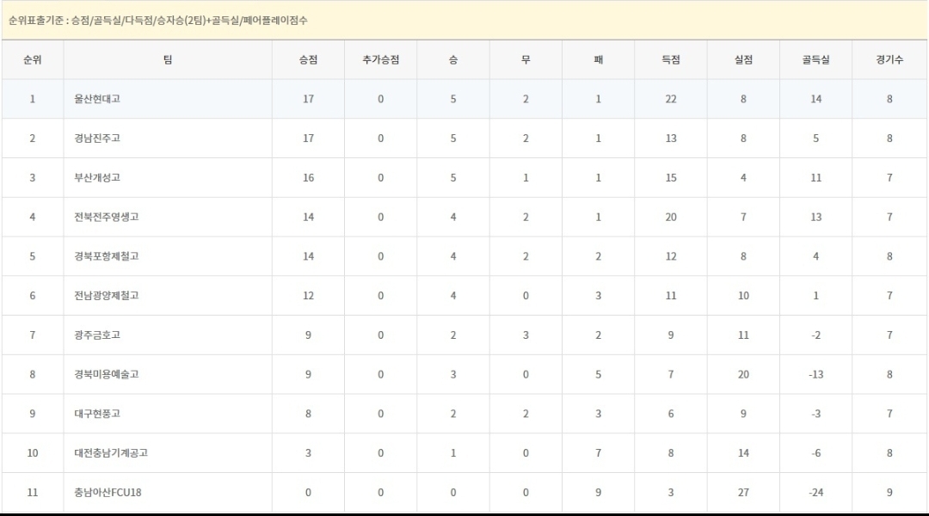Select team name 경북포항제철고
The image size is (929, 516).
pyautogui.click(x=107, y=256)
